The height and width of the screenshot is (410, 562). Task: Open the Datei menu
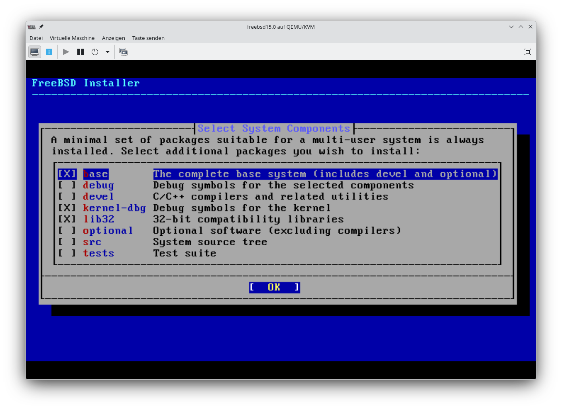click(36, 38)
